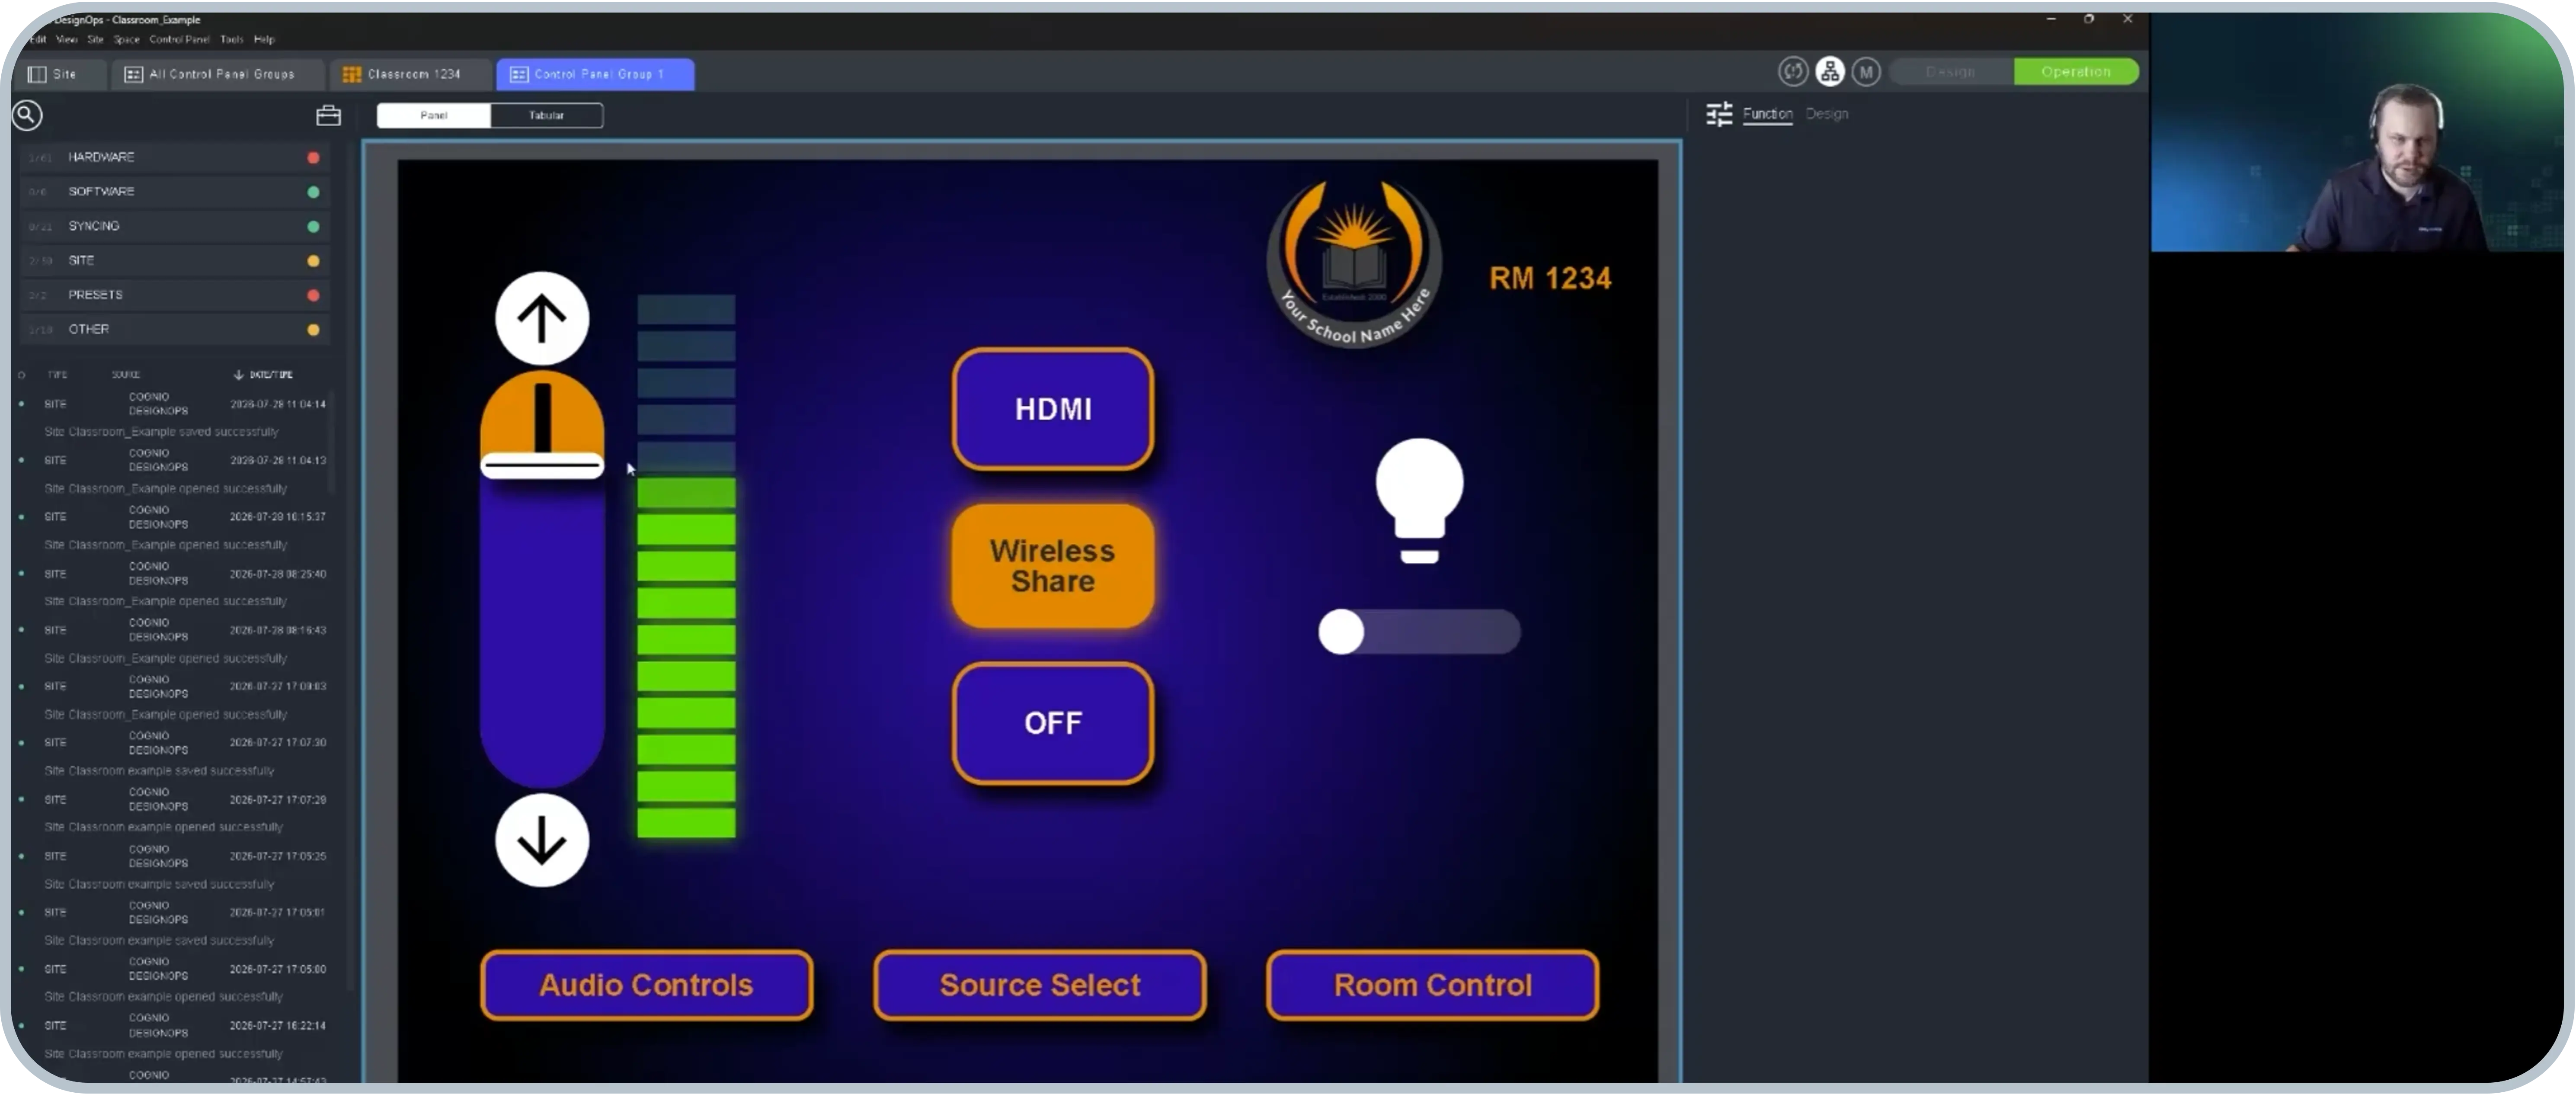Select the Panel view toggle
The width and height of the screenshot is (2576, 1094).
434,116
